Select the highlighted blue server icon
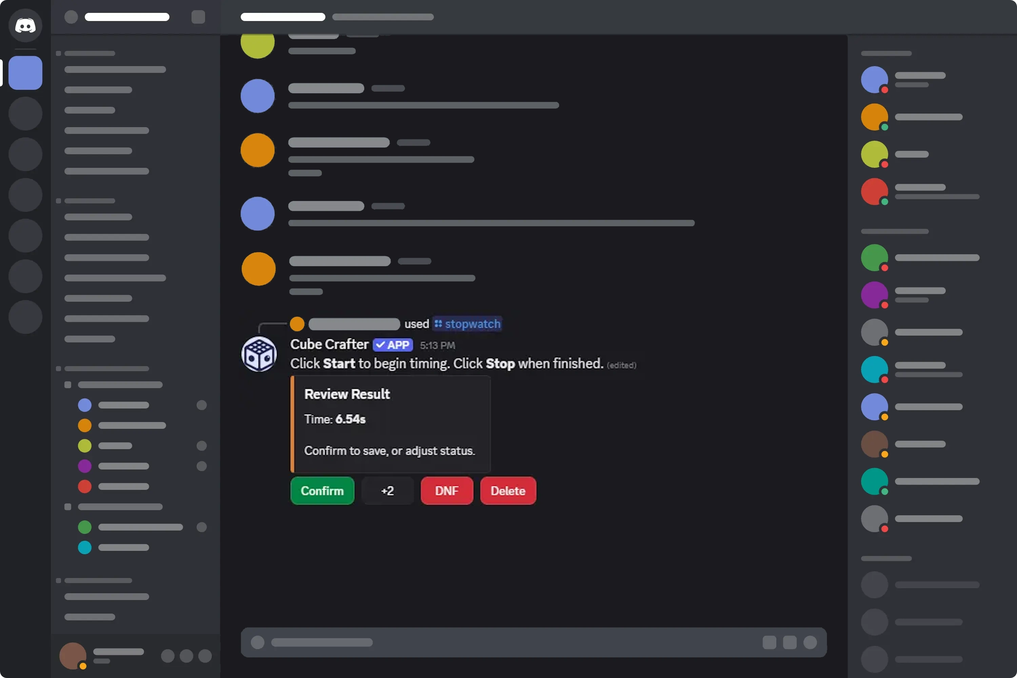This screenshot has width=1017, height=678. click(25, 73)
